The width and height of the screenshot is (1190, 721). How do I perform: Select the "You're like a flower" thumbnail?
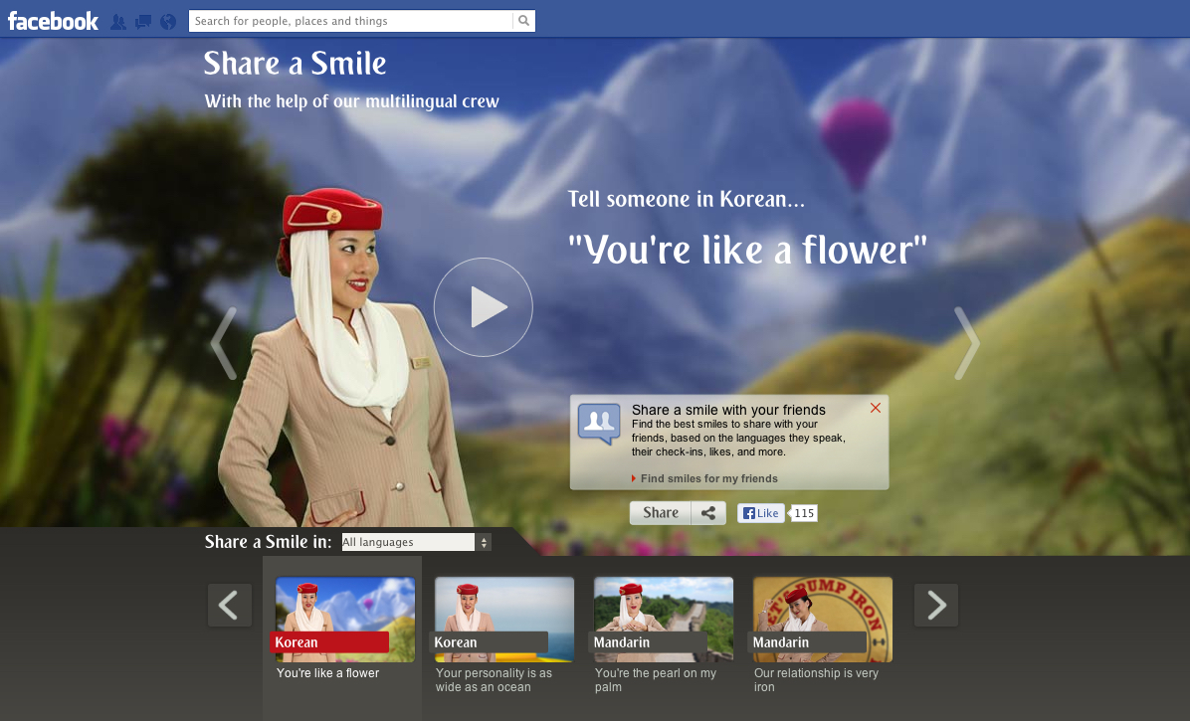pos(345,620)
